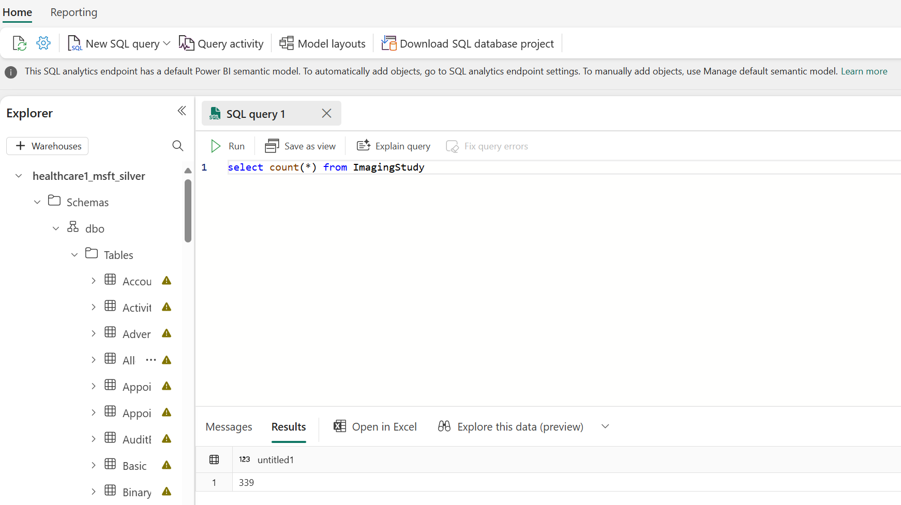Image resolution: width=901 pixels, height=505 pixels.
Task: Click Save as view button
Action: pyautogui.click(x=301, y=146)
